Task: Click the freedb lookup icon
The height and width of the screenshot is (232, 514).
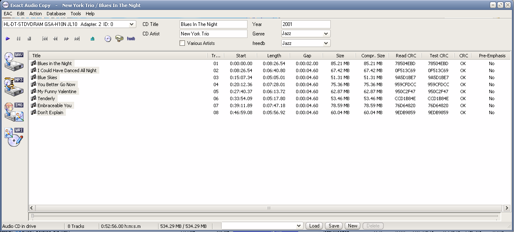Action: (x=131, y=39)
